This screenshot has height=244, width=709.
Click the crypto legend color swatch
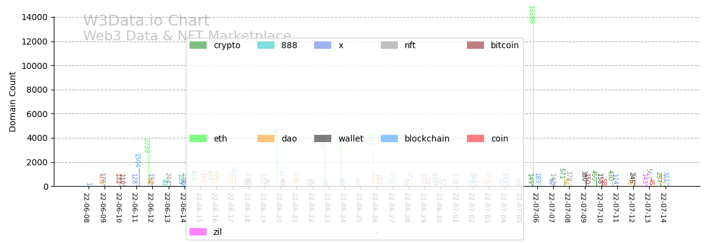click(x=198, y=45)
